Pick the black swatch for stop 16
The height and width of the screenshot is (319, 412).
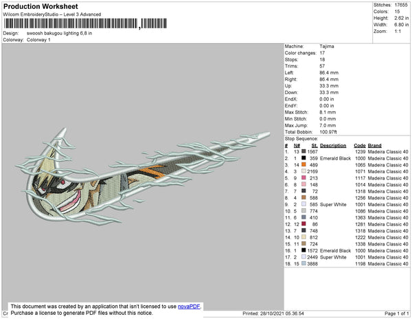304,250
